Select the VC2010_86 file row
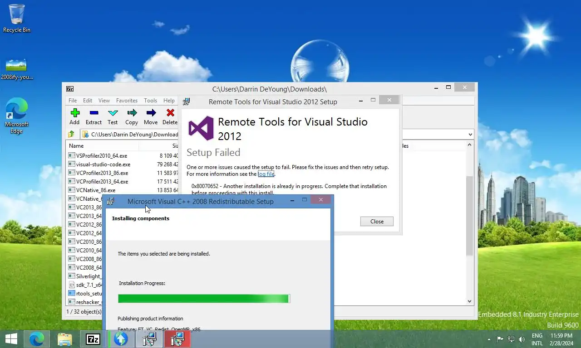Image resolution: width=581 pixels, height=348 pixels. coord(85,242)
